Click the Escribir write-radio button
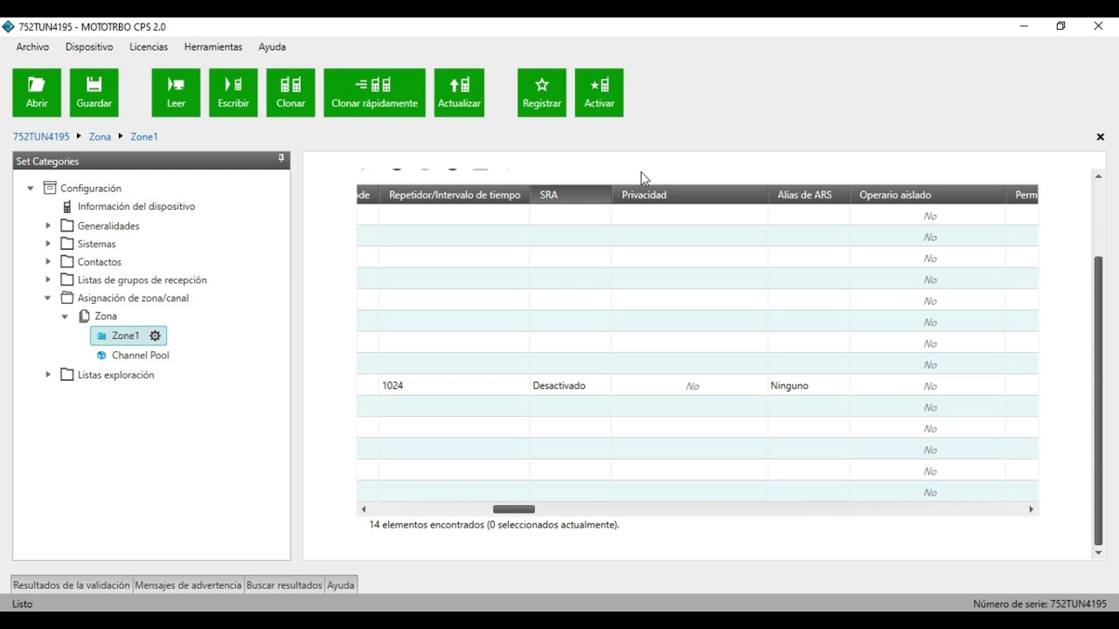Image resolution: width=1119 pixels, height=629 pixels. pos(233,93)
